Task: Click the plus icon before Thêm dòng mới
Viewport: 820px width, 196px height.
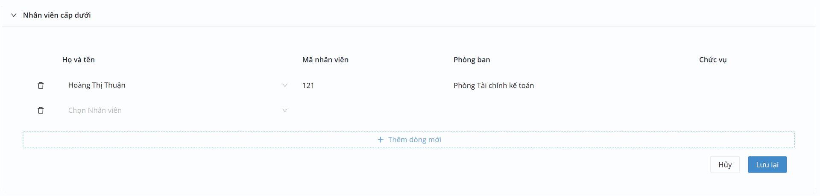Action: [x=381, y=140]
